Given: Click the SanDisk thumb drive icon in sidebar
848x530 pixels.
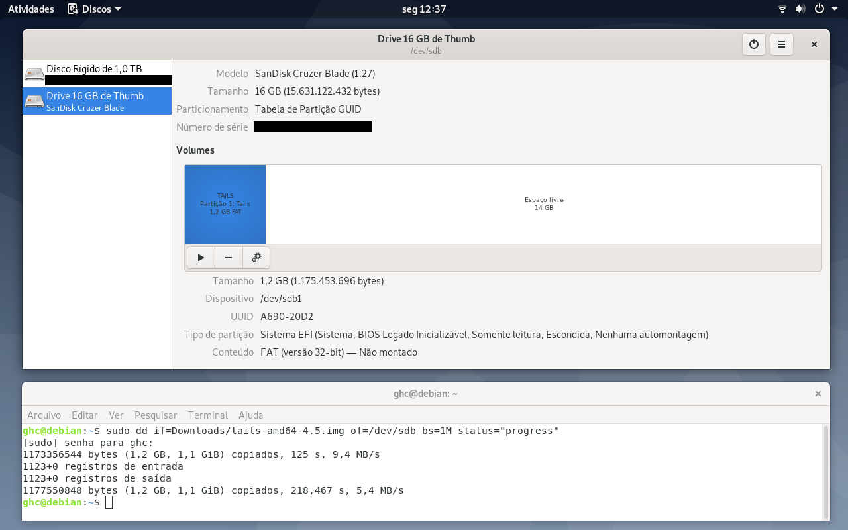Looking at the screenshot, I should coord(34,101).
